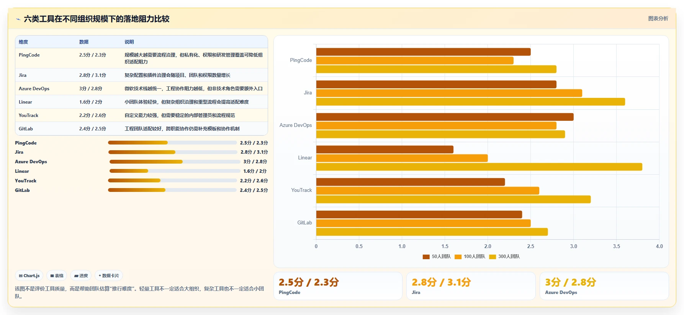Click the 数据卡片 tag chip
Screen dimensions: 684x315
click(109, 276)
